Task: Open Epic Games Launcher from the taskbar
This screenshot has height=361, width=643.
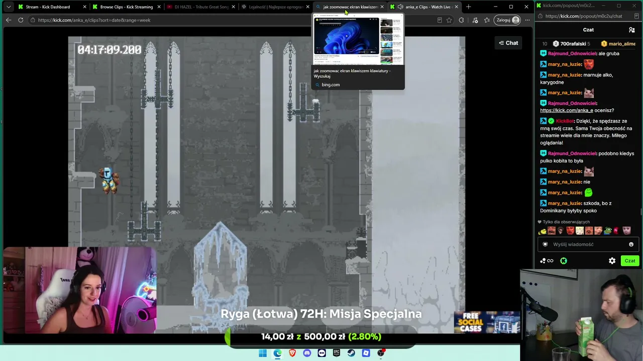Action: click(337, 353)
